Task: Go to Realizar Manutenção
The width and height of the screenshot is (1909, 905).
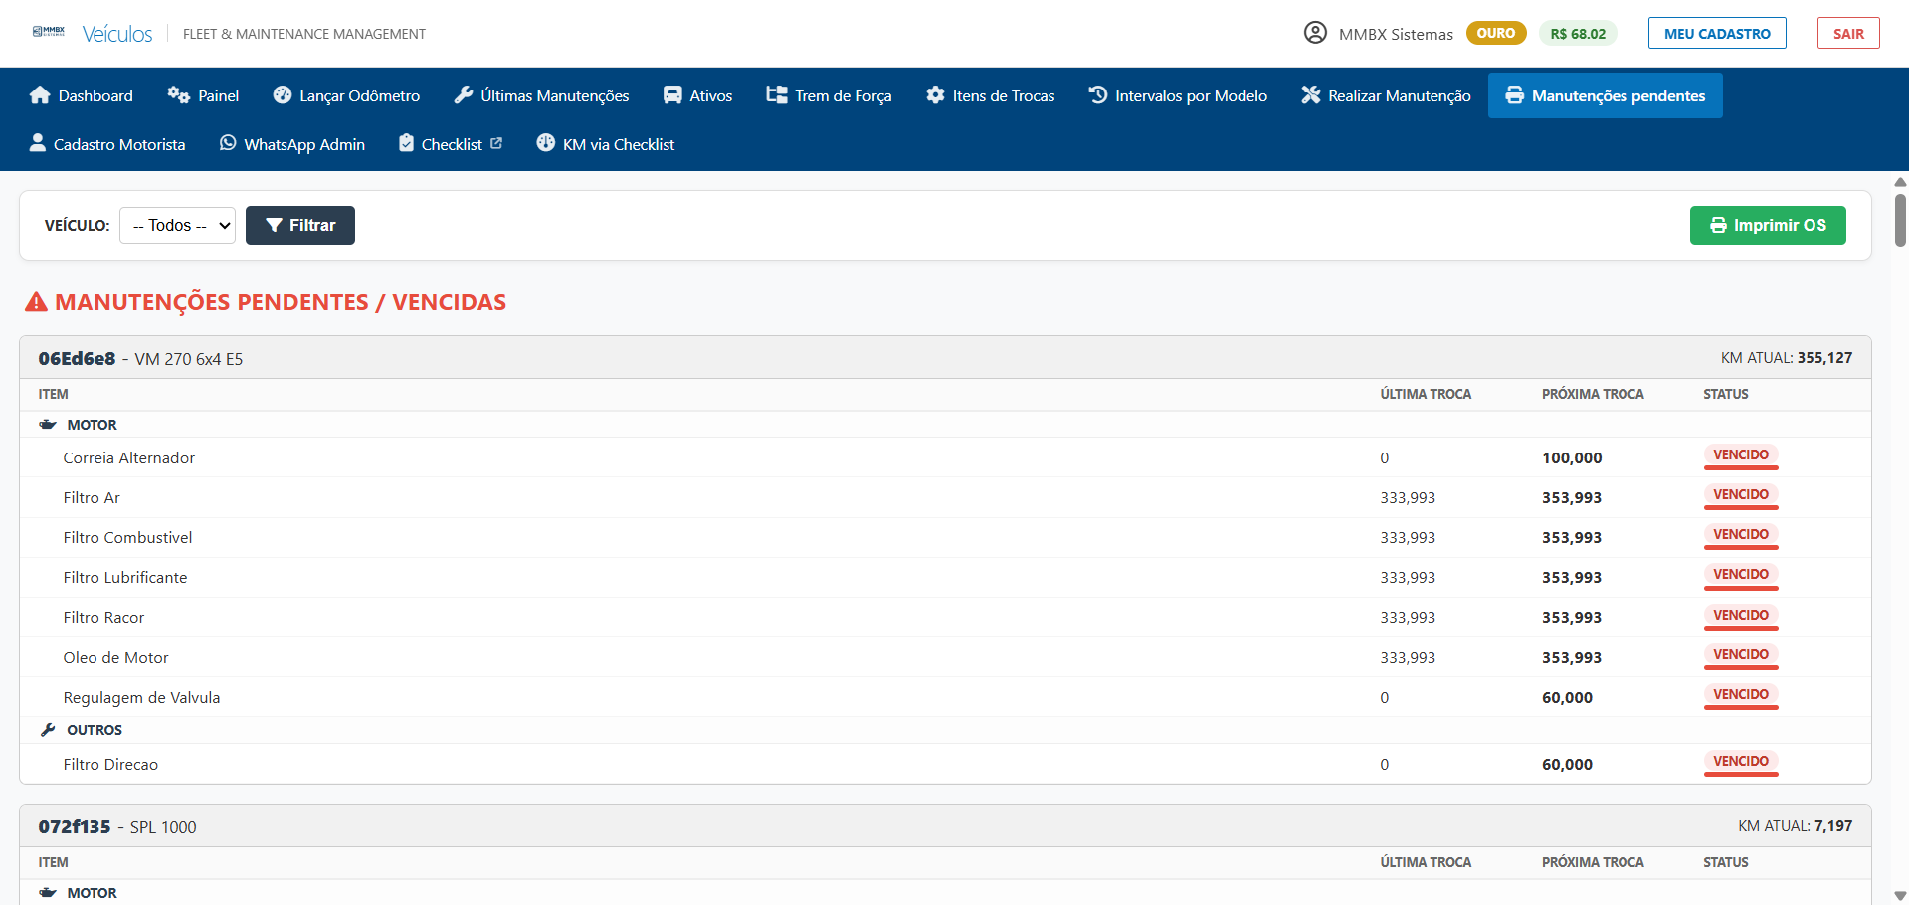Action: pos(1386,95)
